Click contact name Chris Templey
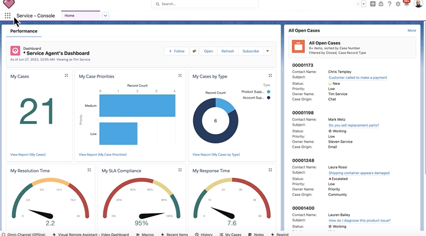The height and width of the screenshot is (236, 426). pos(340,72)
